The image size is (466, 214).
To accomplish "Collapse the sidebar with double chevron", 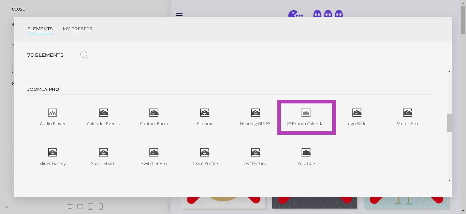I will pyautogui.click(x=6, y=207).
